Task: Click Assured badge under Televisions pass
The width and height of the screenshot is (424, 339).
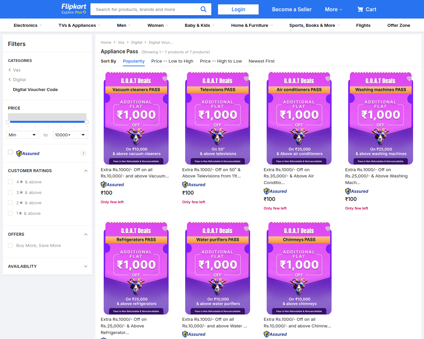Action: [x=194, y=185]
